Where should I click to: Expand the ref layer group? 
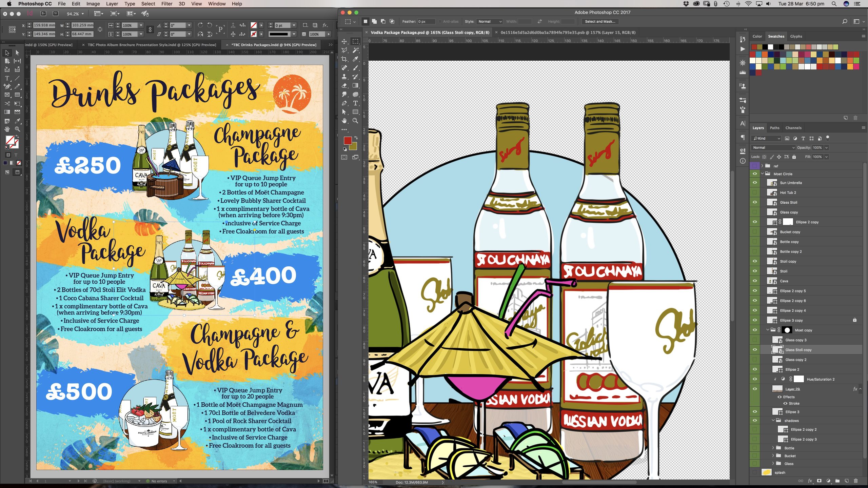762,166
